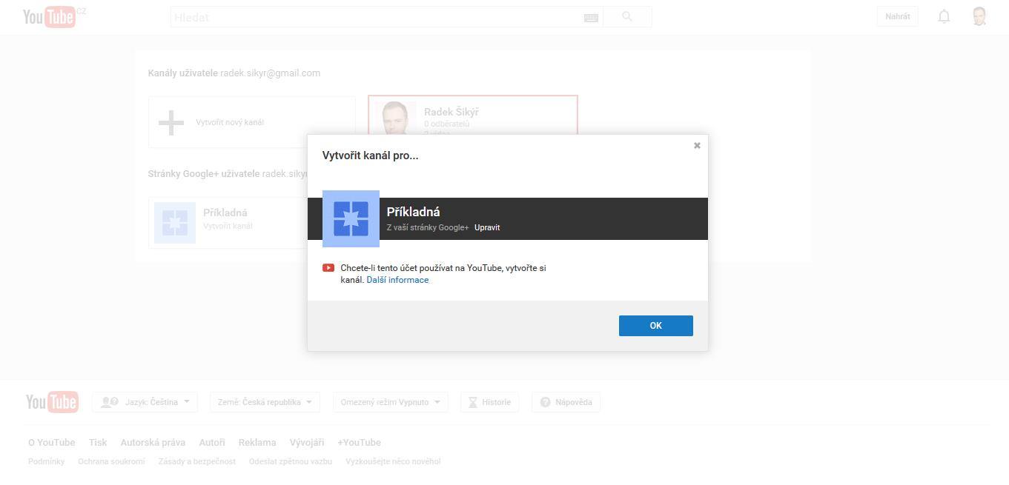This screenshot has width=1009, height=485.
Task: Open the Zásady a bezpečnost link
Action: [196, 461]
